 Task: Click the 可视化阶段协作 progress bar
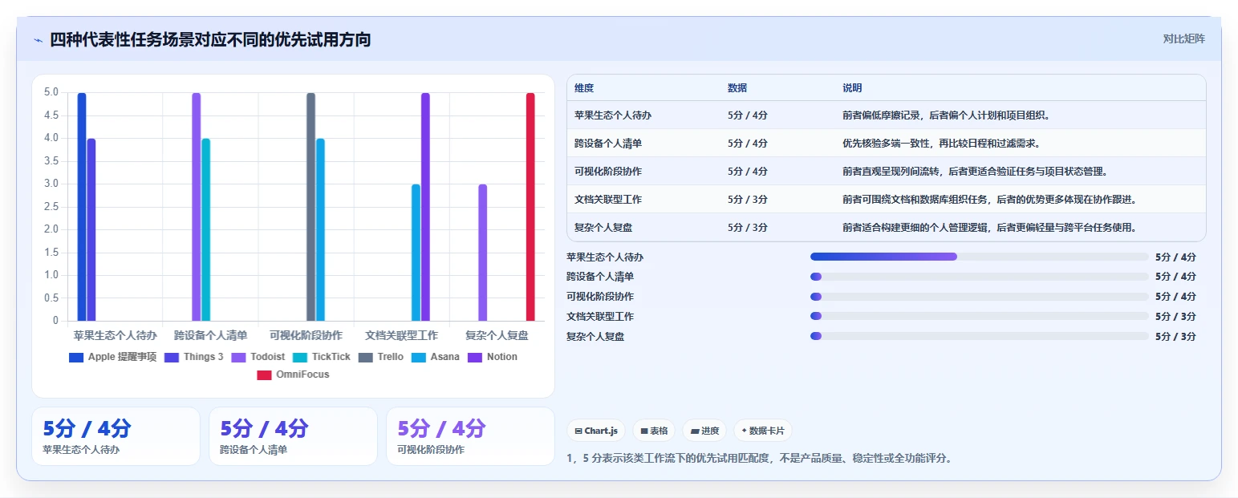(979, 297)
